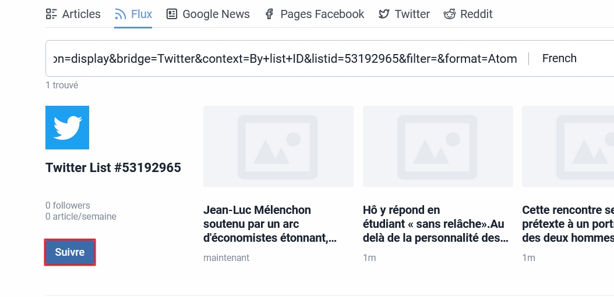The height and width of the screenshot is (297, 614).
Task: Click the Flux RSS icon
Action: [x=120, y=14]
